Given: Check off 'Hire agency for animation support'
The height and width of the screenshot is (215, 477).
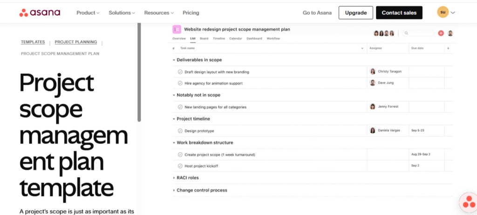Looking at the screenshot, I should tap(180, 83).
